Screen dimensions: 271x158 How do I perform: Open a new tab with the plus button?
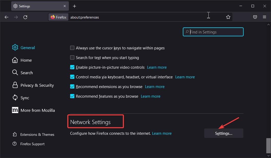pos(75,6)
